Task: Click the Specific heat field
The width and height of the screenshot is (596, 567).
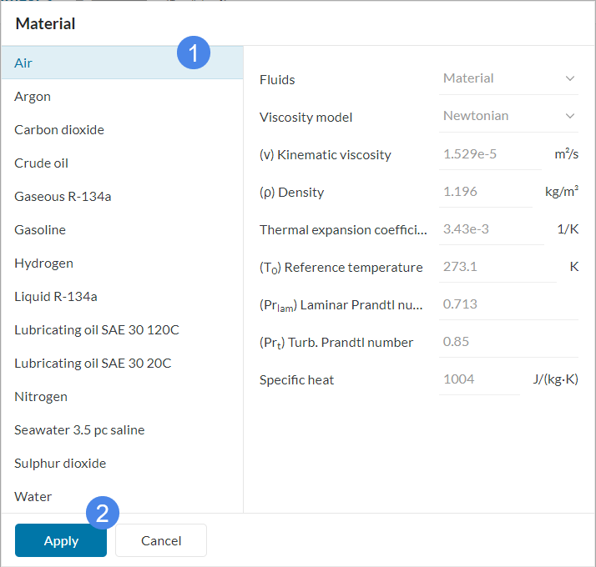Action: (x=479, y=379)
